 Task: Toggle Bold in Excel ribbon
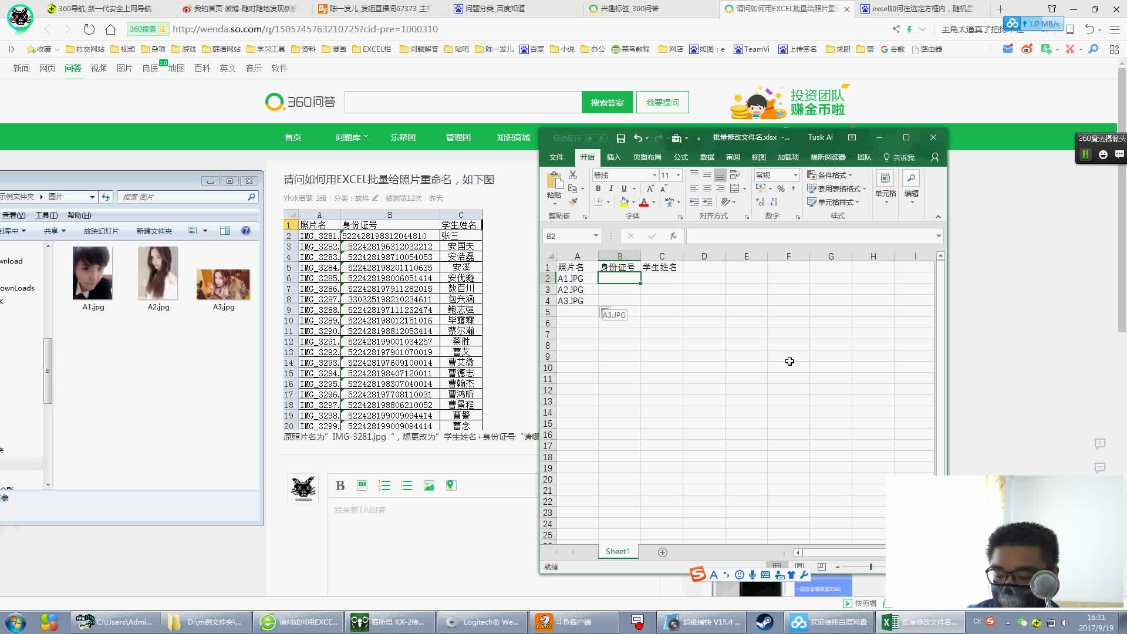click(x=598, y=189)
